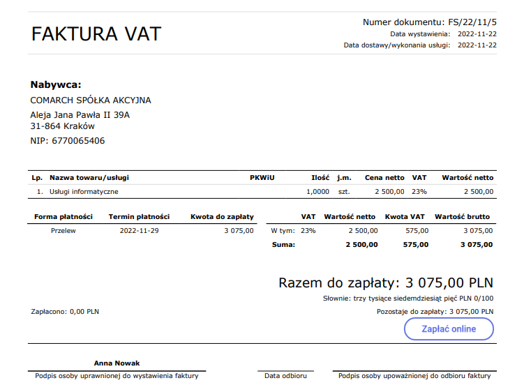Screen dimensions: 524x392
Task: Click NIP: 6770065406
Action: coord(68,141)
